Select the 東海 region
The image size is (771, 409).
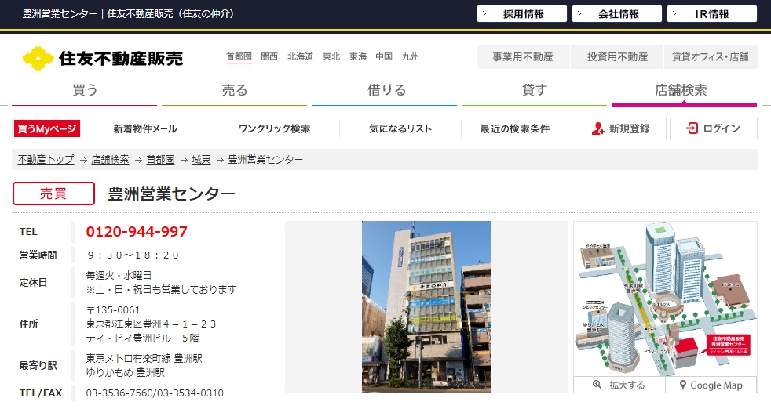358,56
